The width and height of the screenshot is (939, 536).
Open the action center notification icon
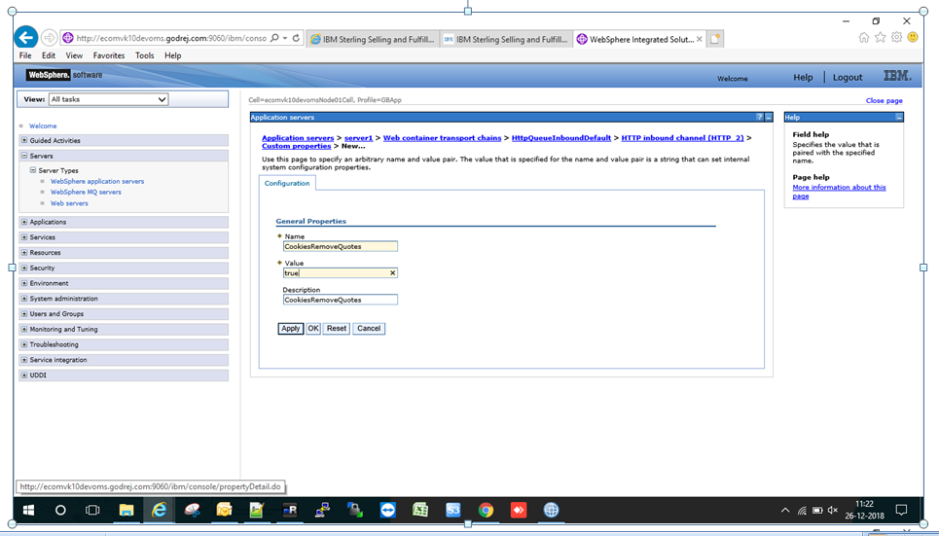901,511
